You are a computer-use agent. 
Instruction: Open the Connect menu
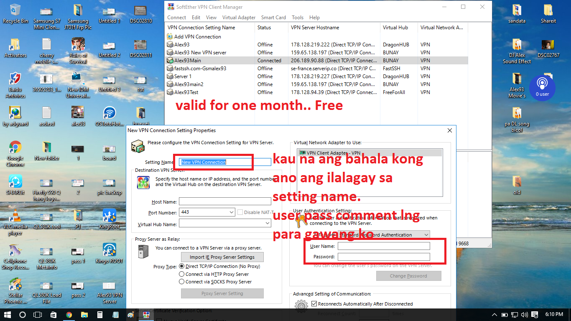pyautogui.click(x=177, y=18)
